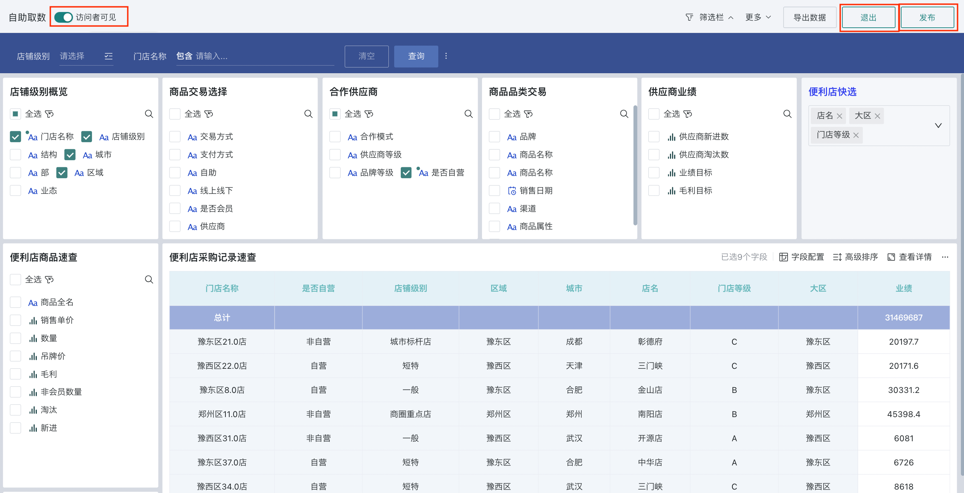Check the 商品全名 field checkbox
Viewport: 964px width, 493px height.
click(x=15, y=302)
